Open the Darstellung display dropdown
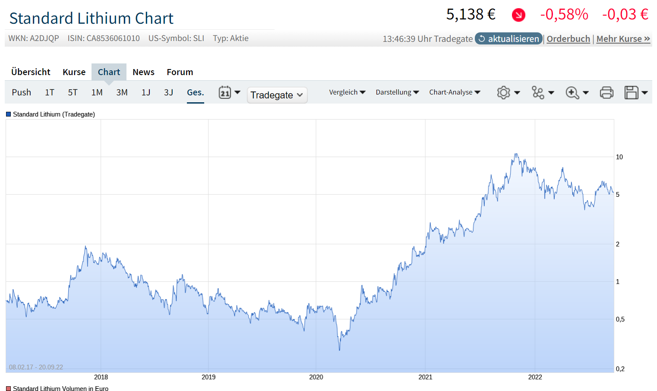 click(397, 92)
